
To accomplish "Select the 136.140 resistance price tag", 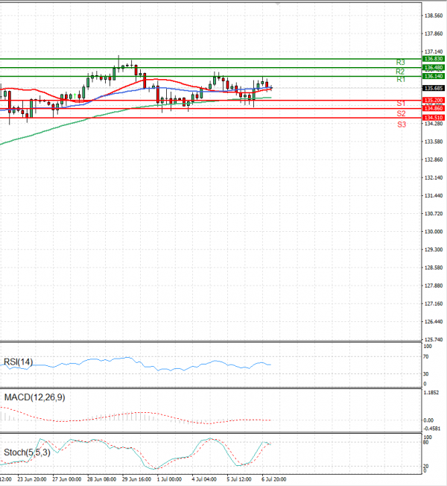I will pos(434,76).
